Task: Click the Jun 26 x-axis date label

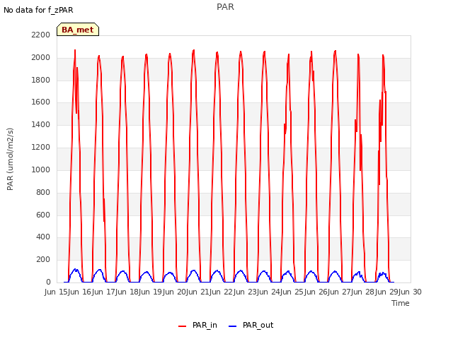Action: [316, 292]
